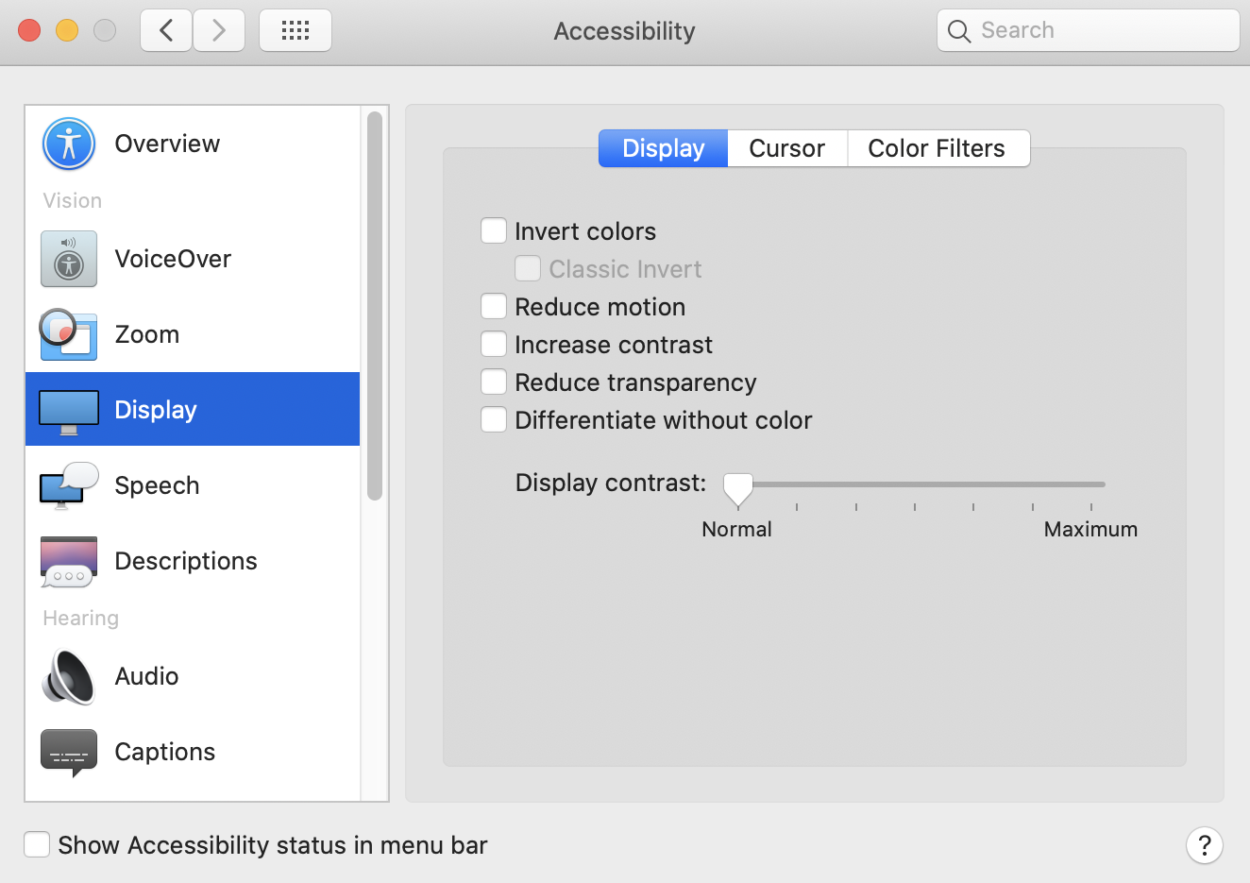The image size is (1250, 883).
Task: Enable Show Accessibility status in menu bar
Action: pyautogui.click(x=37, y=844)
